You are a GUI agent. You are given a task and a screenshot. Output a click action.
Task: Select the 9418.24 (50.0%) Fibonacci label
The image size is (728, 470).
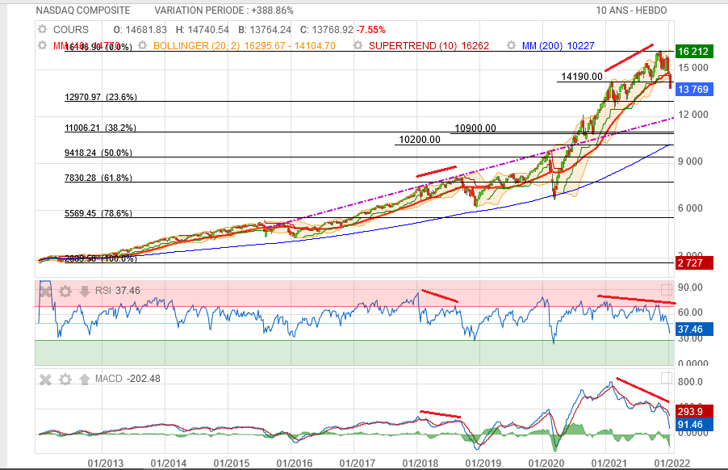coord(98,153)
